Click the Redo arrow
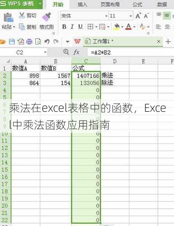174x226 pixels. point(56,41)
